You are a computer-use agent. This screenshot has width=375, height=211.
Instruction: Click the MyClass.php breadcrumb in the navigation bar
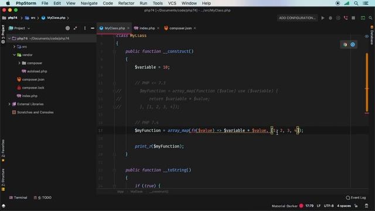click(53, 18)
